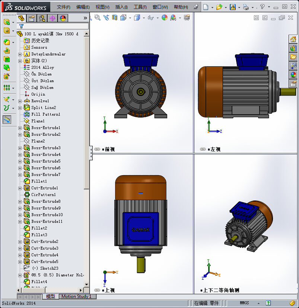Viewport: 299px width, 308px height.
Task: Open the 工具(T) menu
Action: 140,7
